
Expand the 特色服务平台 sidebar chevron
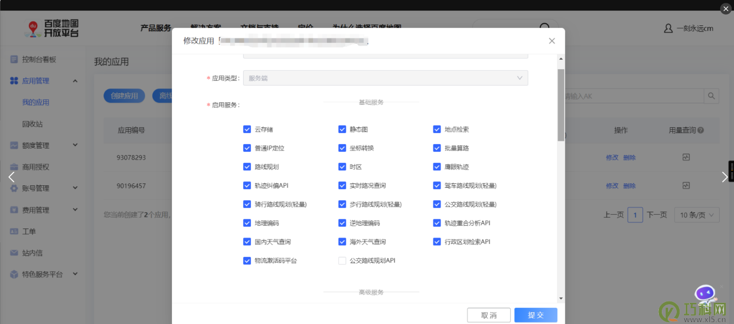(x=75, y=274)
